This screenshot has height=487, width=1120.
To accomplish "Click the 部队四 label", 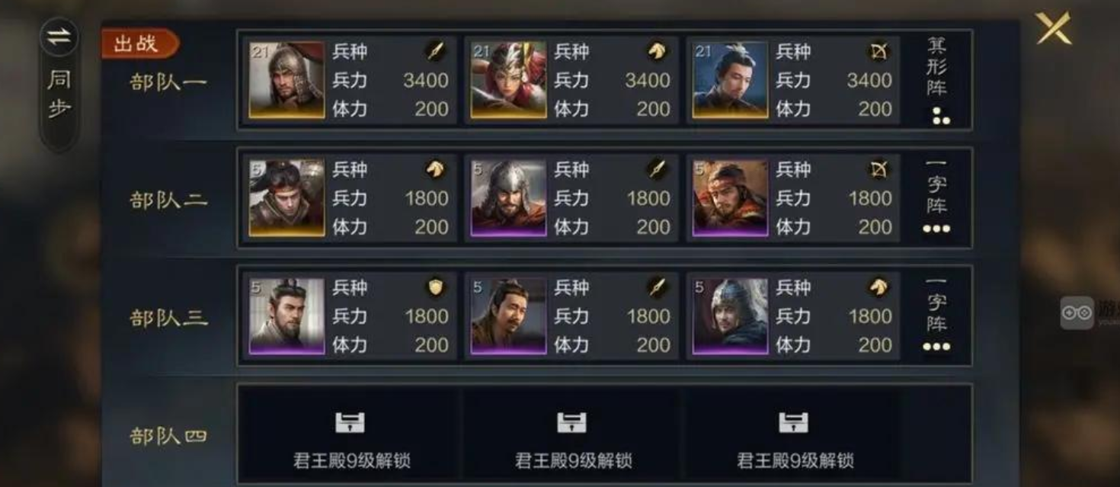I will pyautogui.click(x=169, y=436).
